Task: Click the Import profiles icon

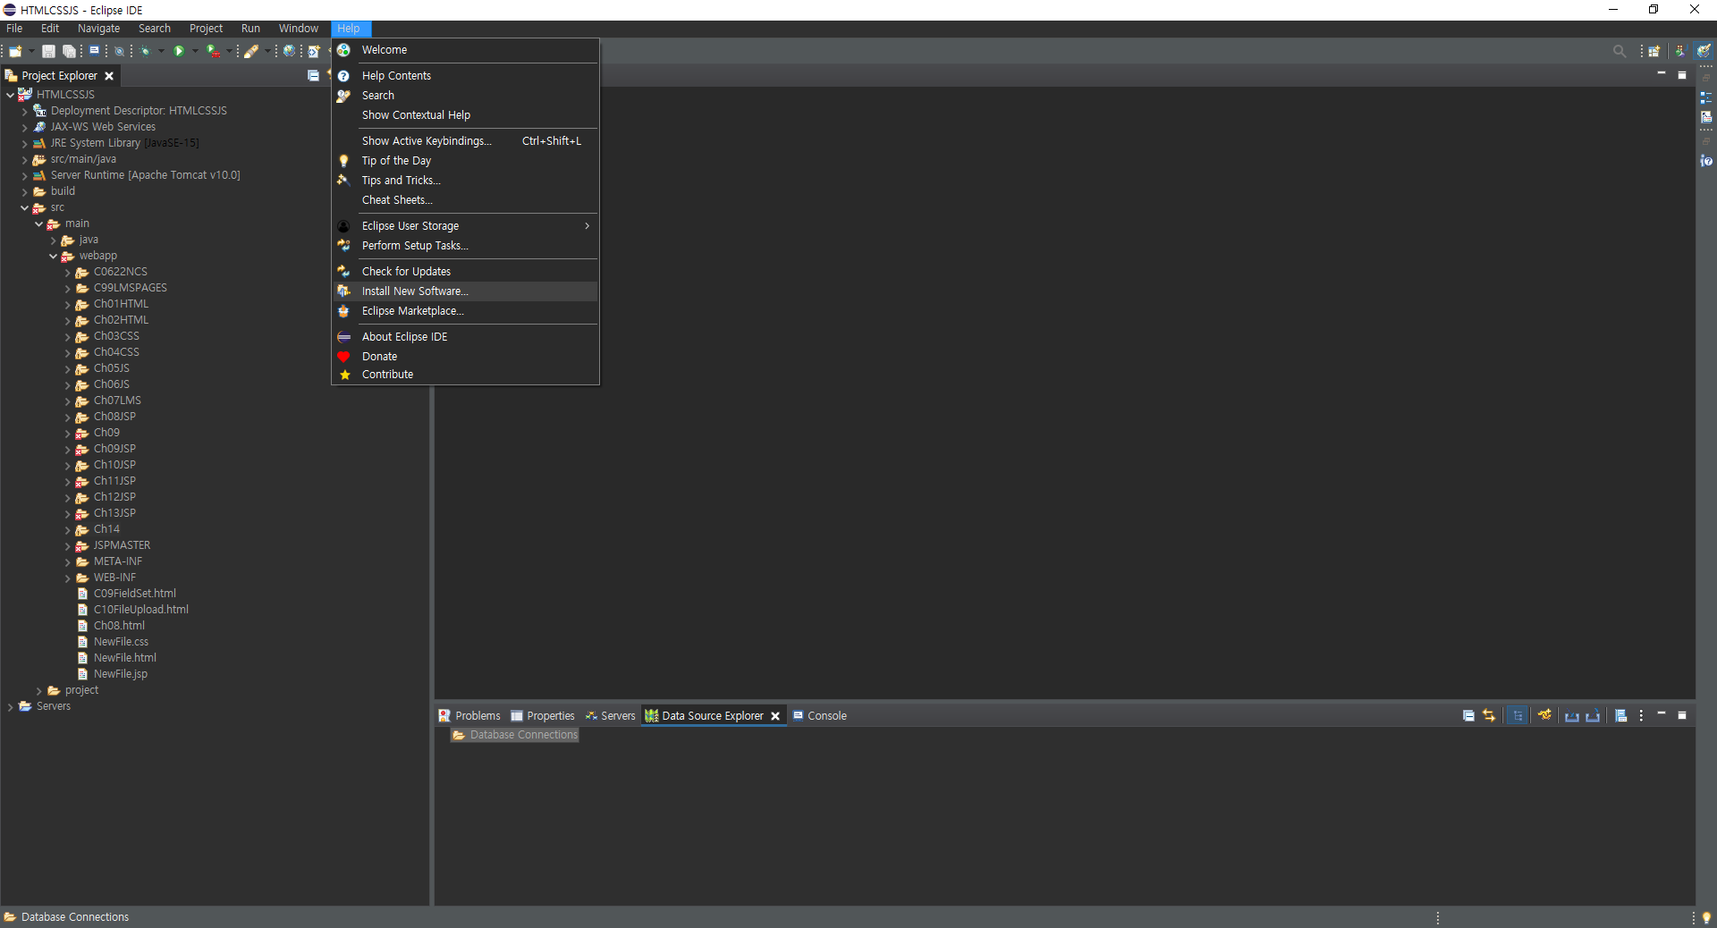Action: pos(1571,715)
